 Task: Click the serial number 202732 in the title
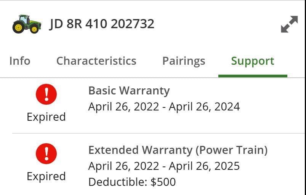(x=133, y=24)
